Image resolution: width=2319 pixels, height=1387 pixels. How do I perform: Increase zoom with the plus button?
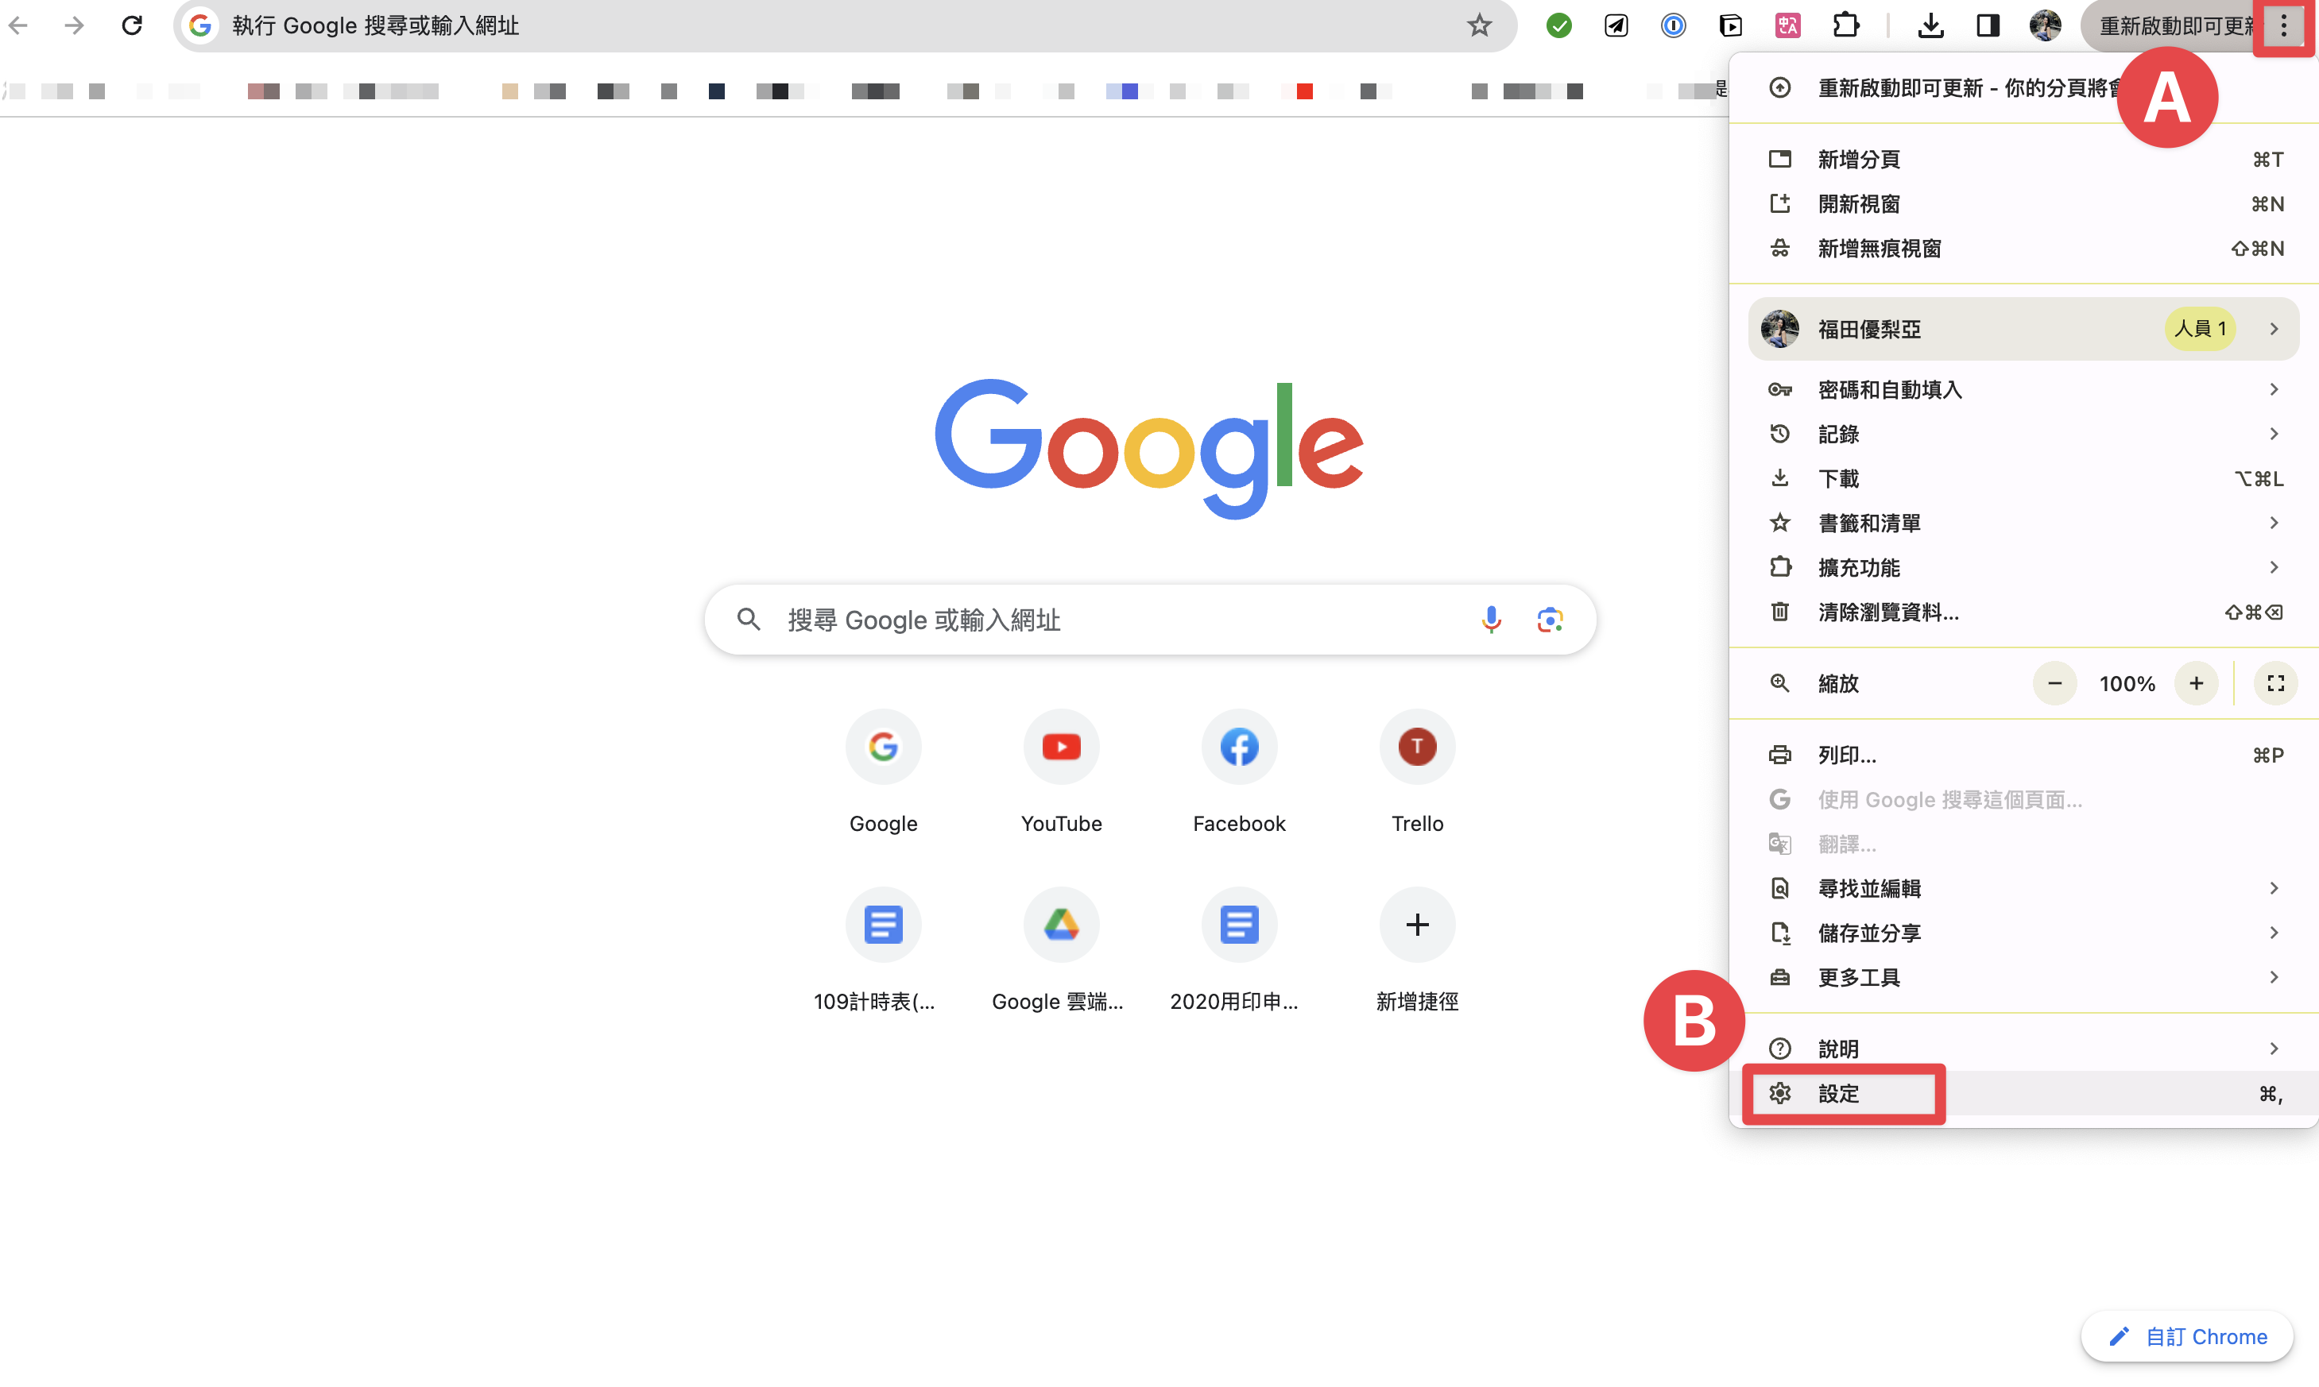[2196, 683]
